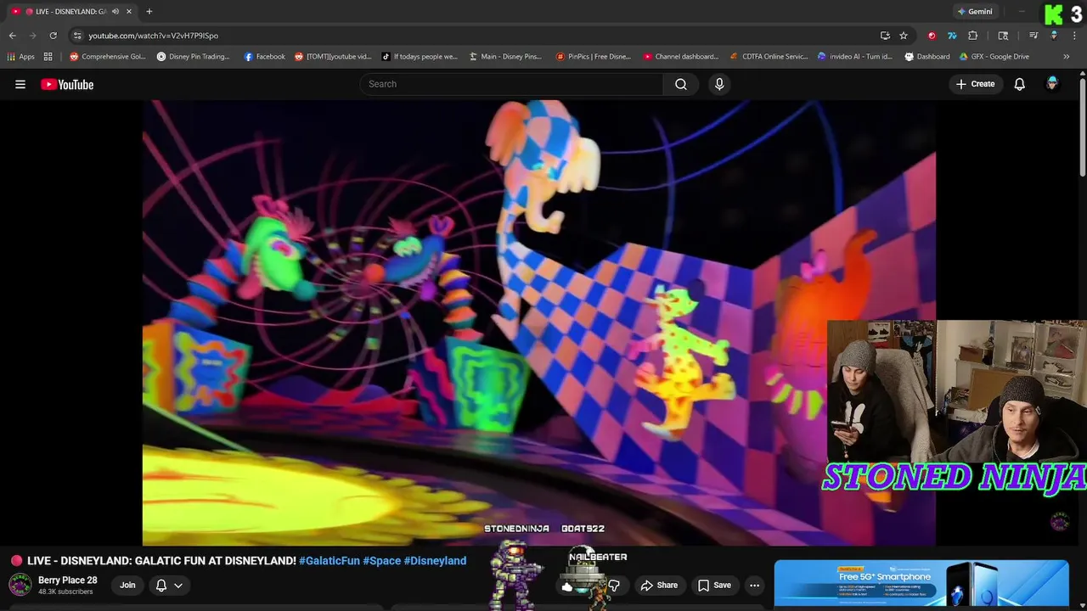
Task: Open the Channel dashboard bookmark
Action: [x=681, y=57]
